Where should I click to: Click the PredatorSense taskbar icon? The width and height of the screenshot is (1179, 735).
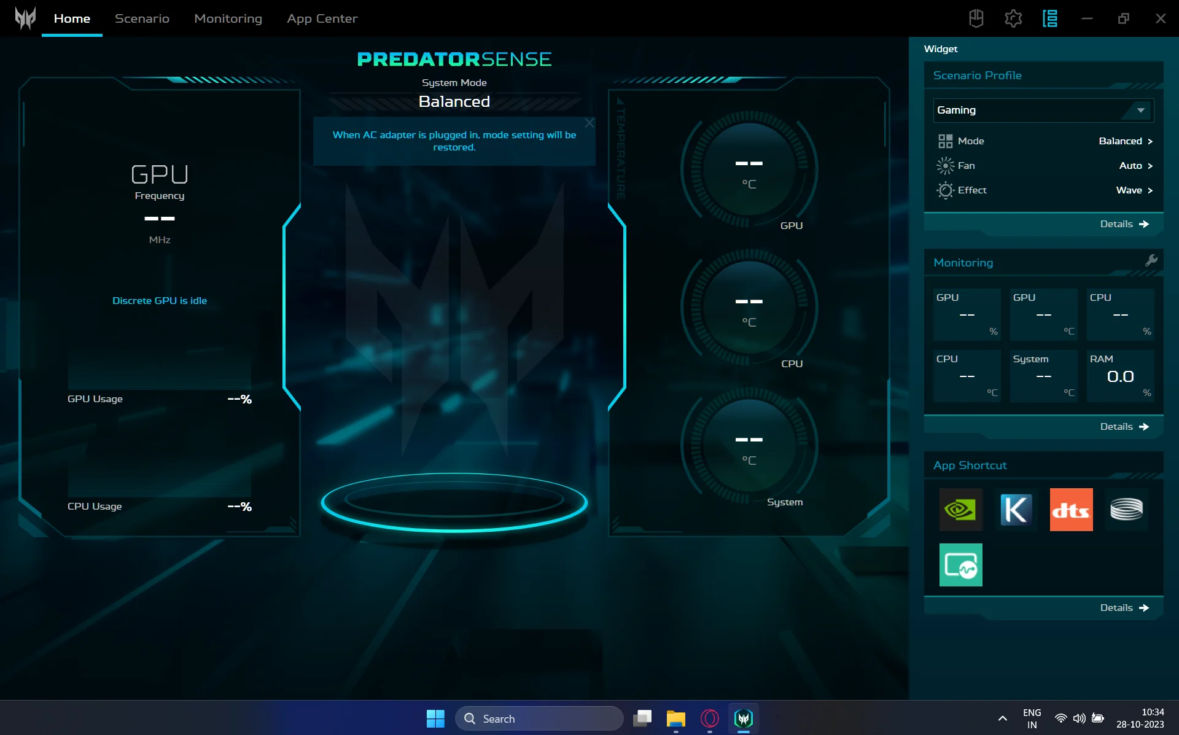coord(744,718)
